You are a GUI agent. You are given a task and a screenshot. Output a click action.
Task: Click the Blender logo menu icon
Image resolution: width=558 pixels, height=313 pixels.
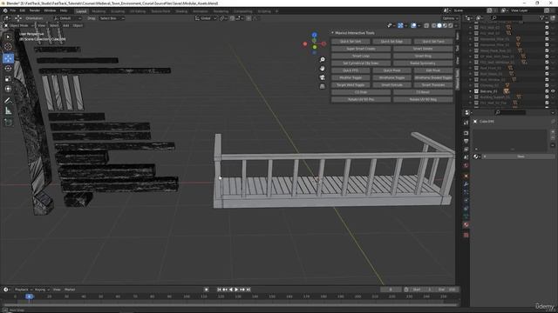5,10
